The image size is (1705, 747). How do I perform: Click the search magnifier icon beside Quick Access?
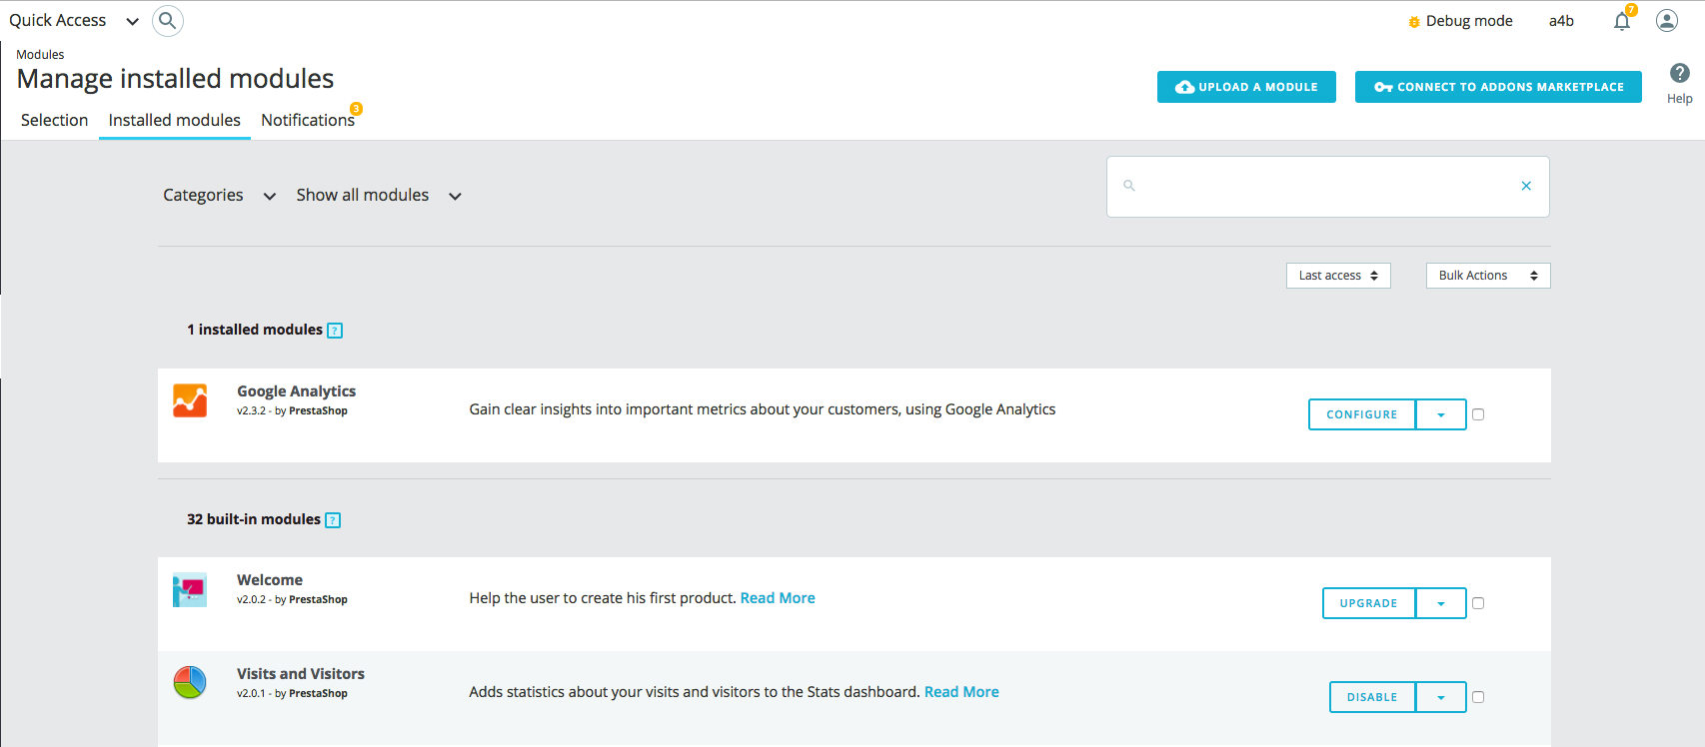pos(167,21)
